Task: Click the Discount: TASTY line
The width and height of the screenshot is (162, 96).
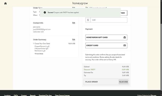Action: tap(90, 70)
